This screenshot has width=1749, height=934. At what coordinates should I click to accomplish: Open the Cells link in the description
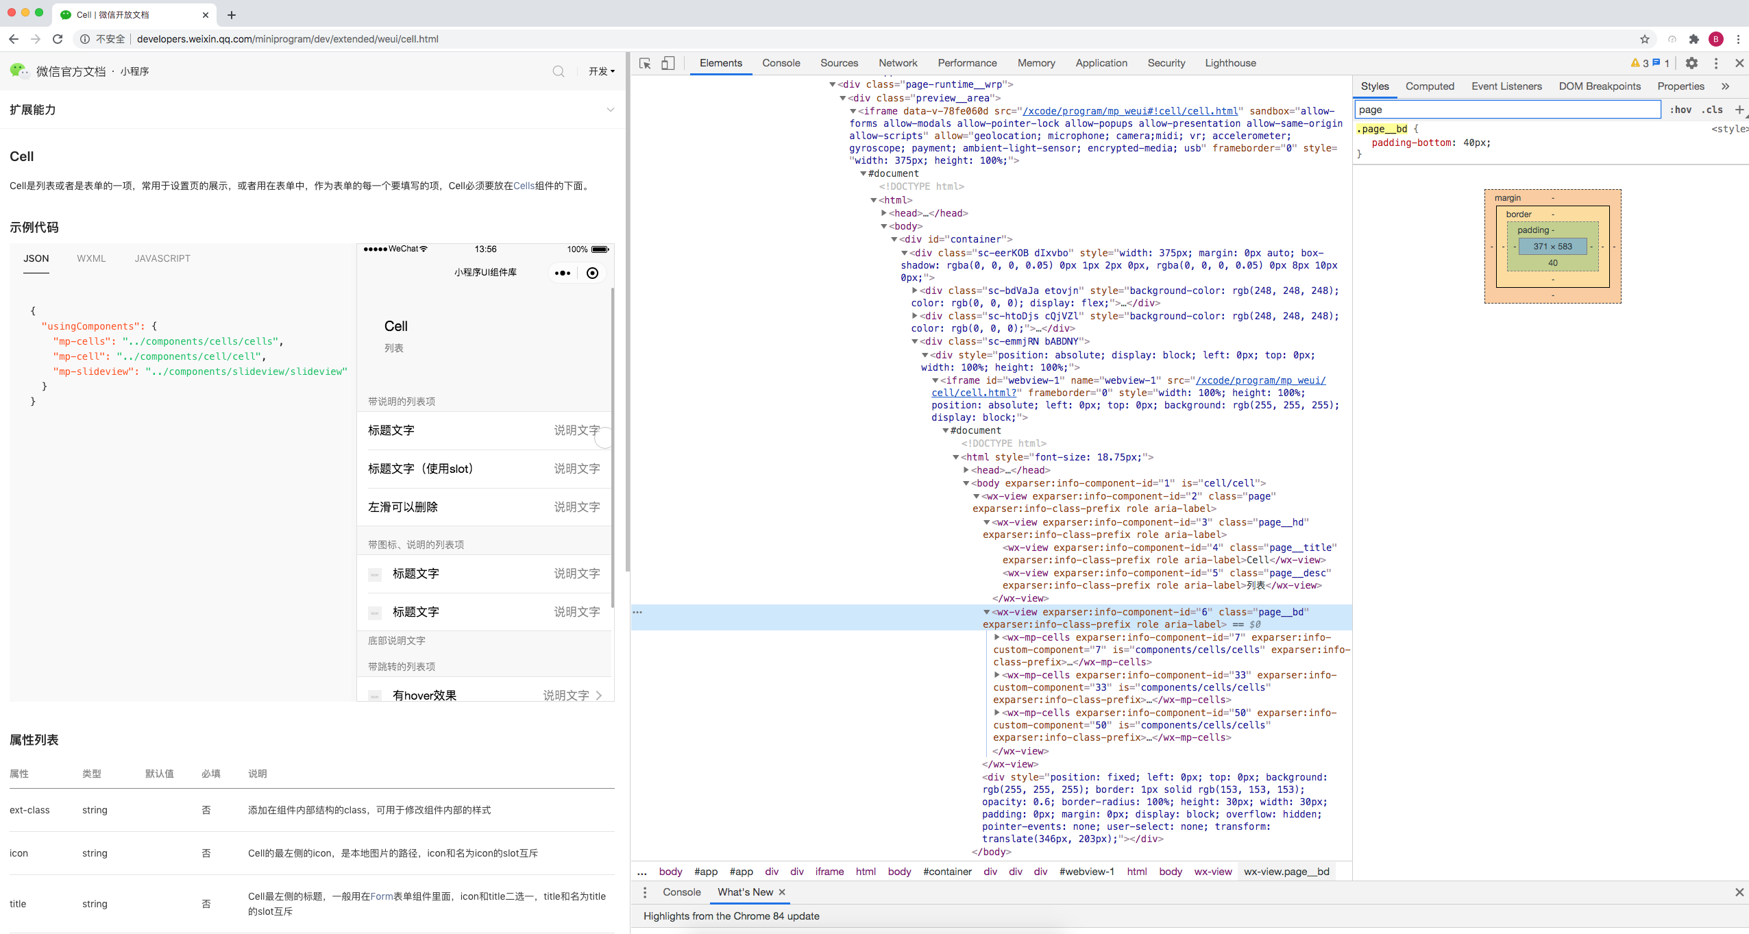pos(524,186)
